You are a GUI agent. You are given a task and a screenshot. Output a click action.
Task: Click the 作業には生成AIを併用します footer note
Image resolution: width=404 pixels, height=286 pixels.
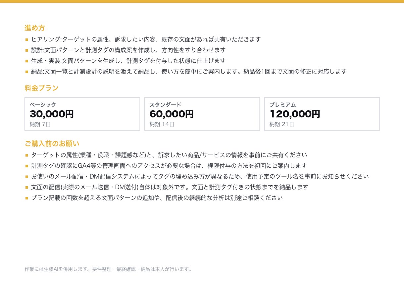[109, 269]
